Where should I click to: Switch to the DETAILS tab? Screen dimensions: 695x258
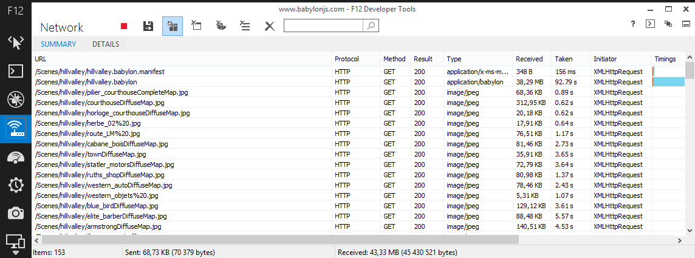[x=106, y=44]
